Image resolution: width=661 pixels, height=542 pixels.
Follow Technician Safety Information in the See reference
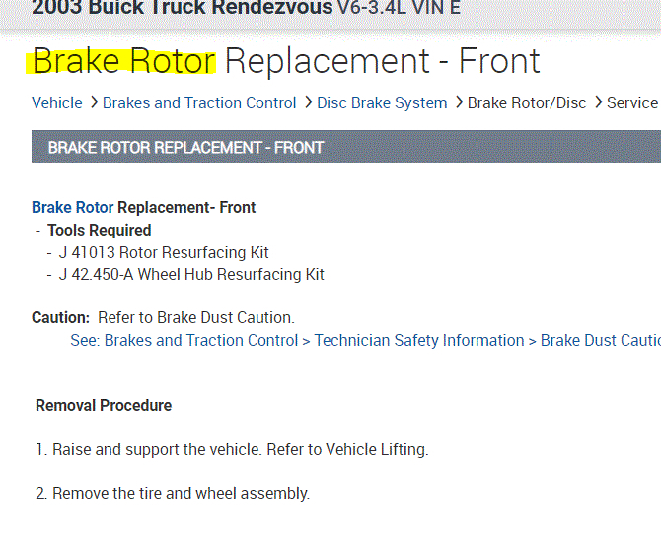[419, 340]
